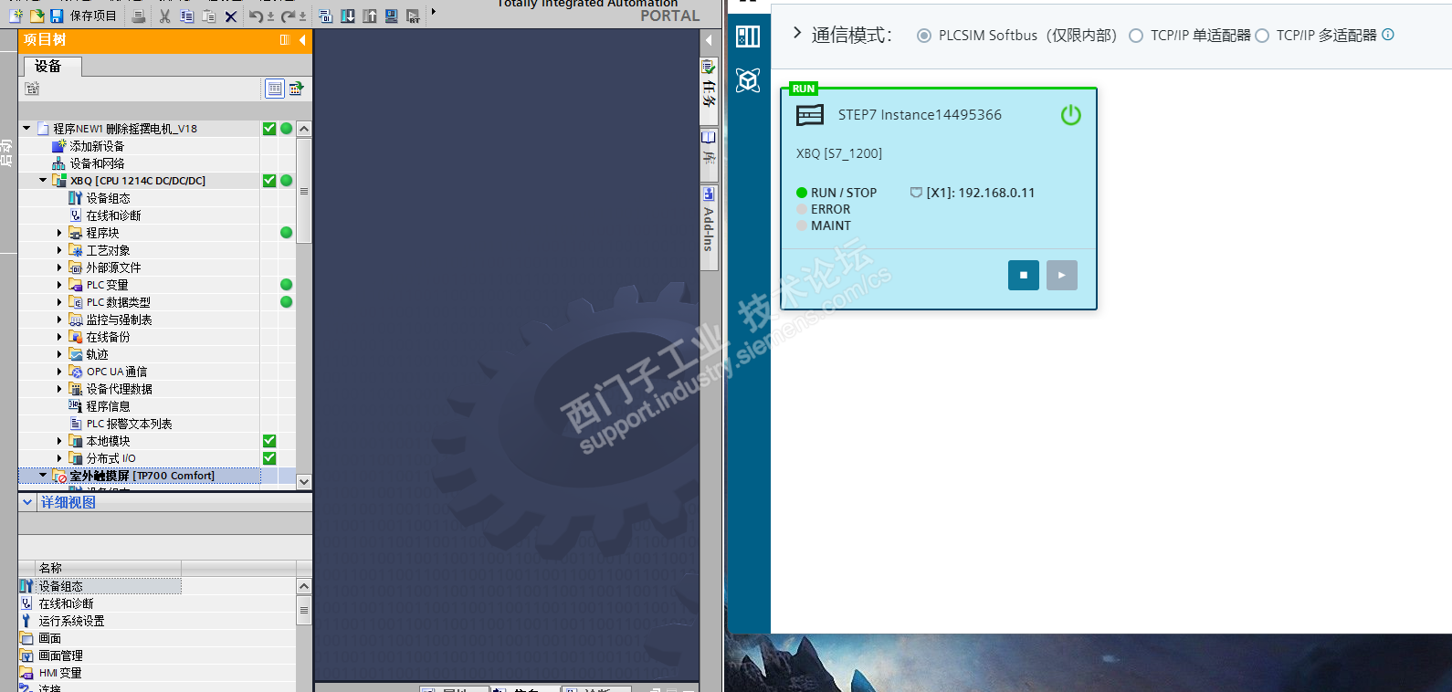
Task: Open PLCSIM instances panel sidebar icon
Action: (748, 37)
